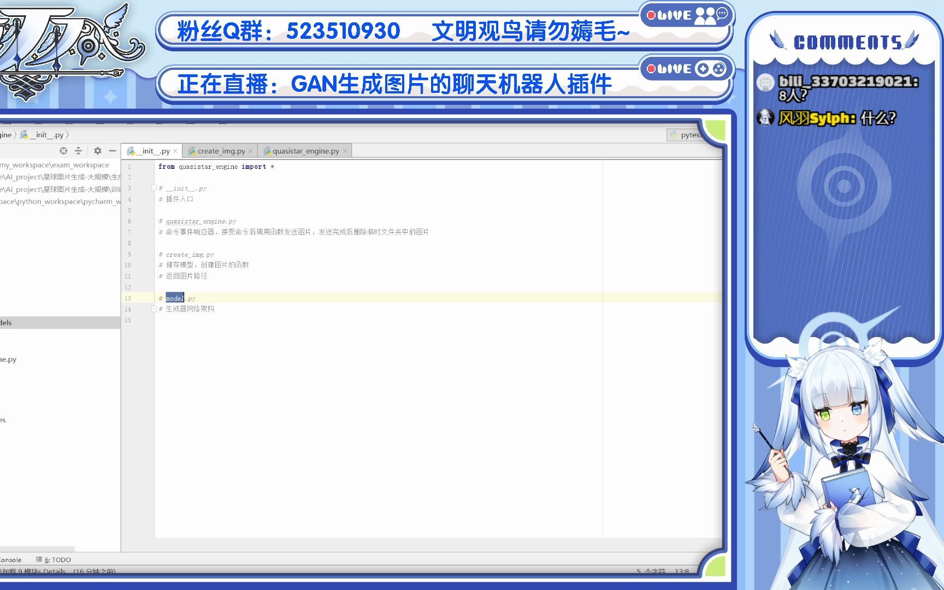
Task: Close the create_img.py editor tab
Action: (251, 151)
